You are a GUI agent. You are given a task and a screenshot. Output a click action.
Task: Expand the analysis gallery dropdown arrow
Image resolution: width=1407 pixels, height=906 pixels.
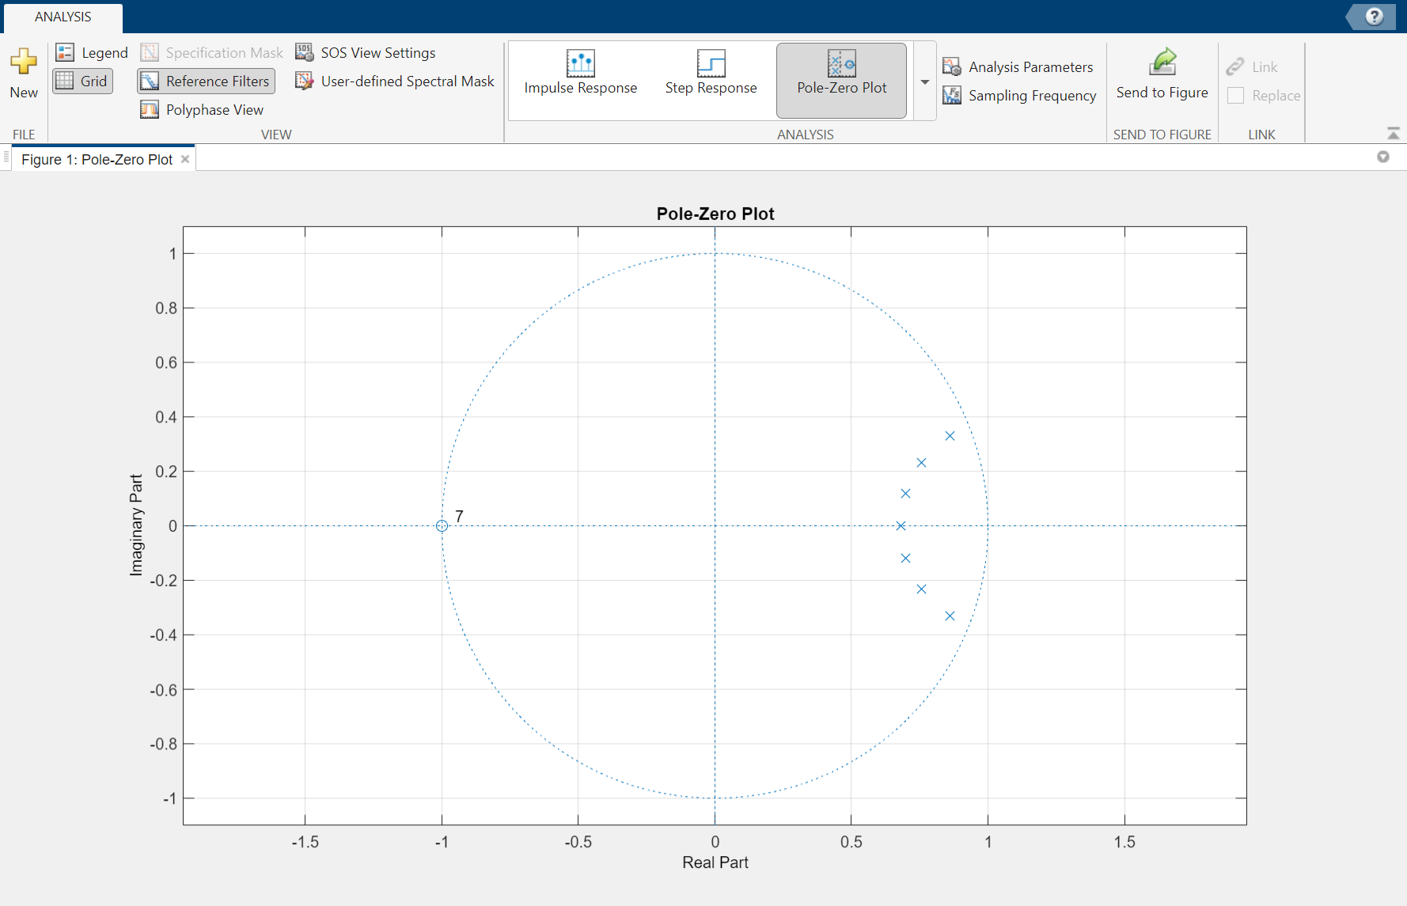coord(924,82)
